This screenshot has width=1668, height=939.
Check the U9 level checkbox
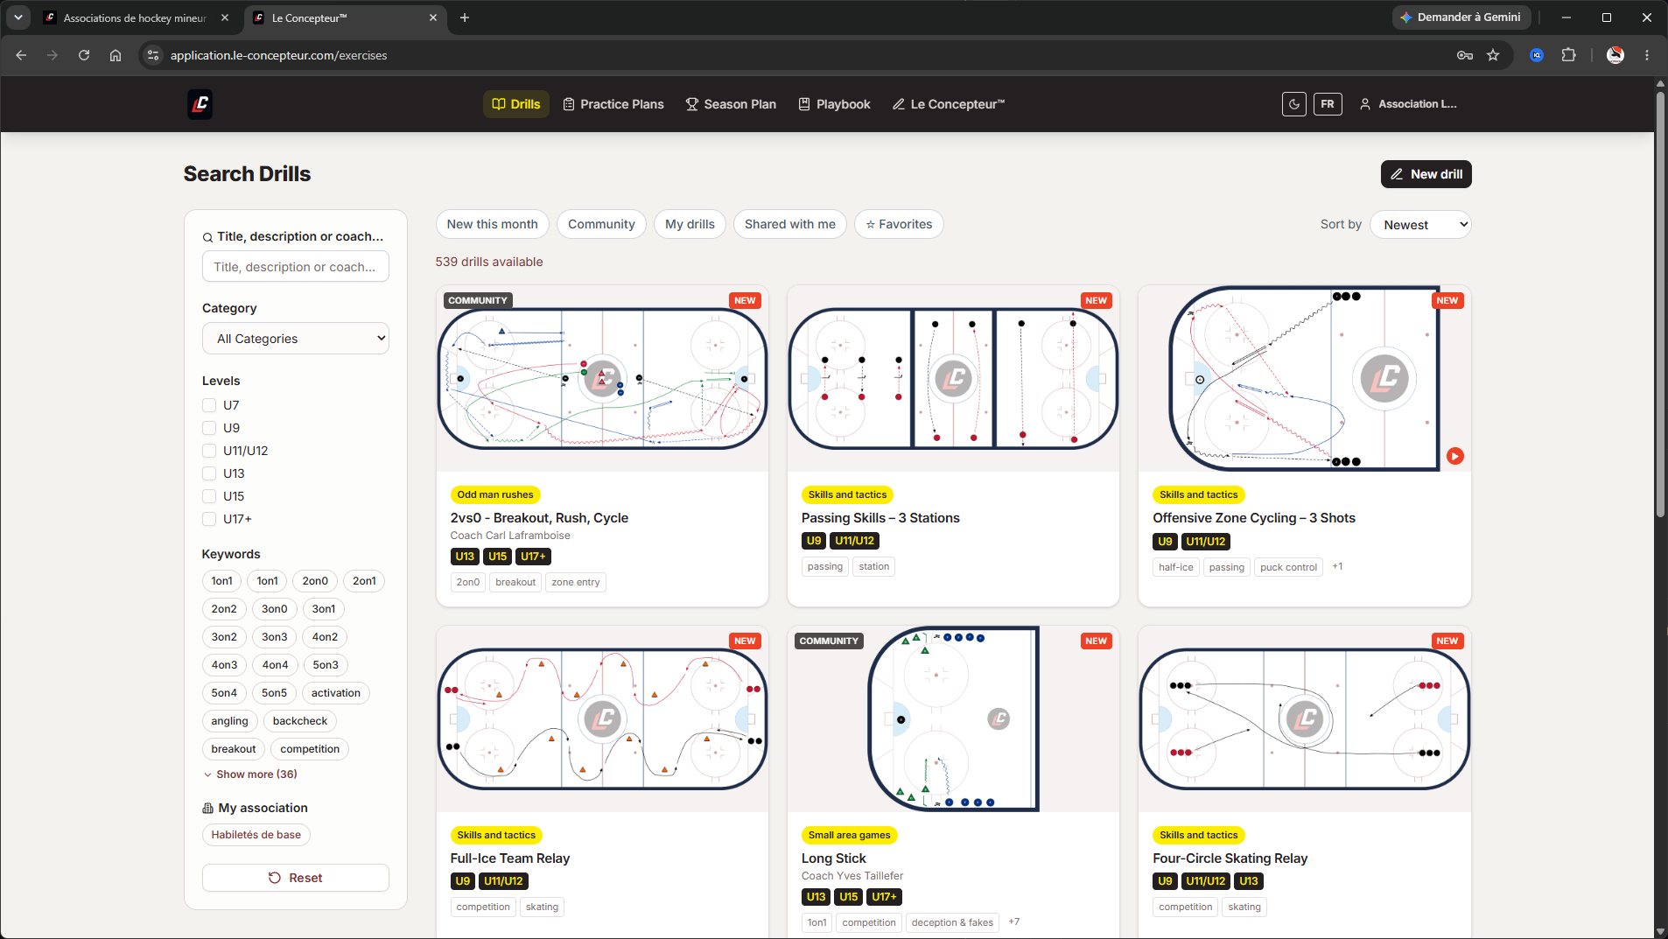pos(209,428)
